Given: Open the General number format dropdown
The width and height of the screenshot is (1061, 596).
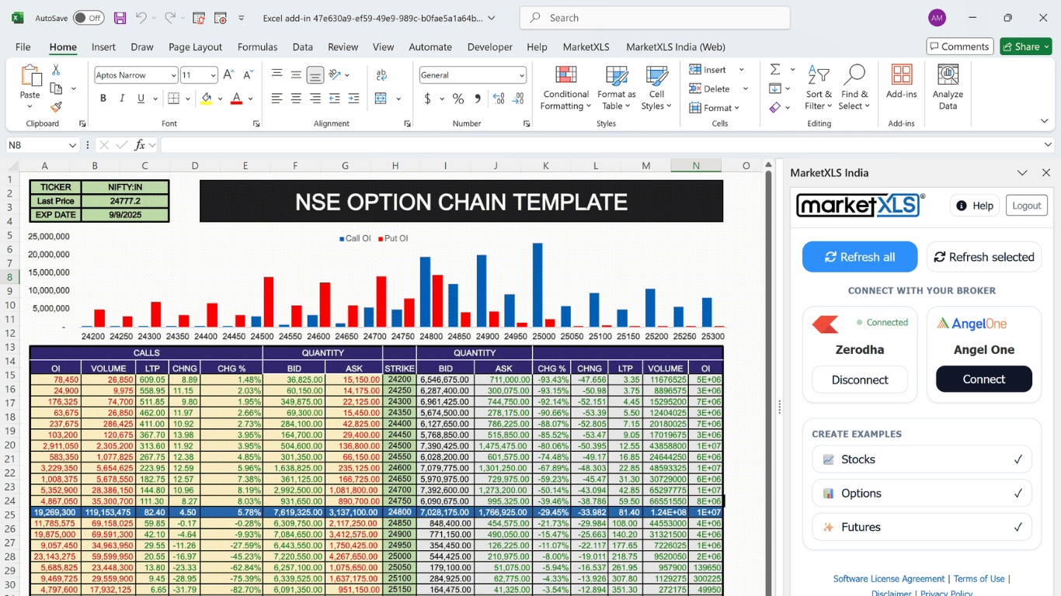Looking at the screenshot, I should (x=522, y=75).
